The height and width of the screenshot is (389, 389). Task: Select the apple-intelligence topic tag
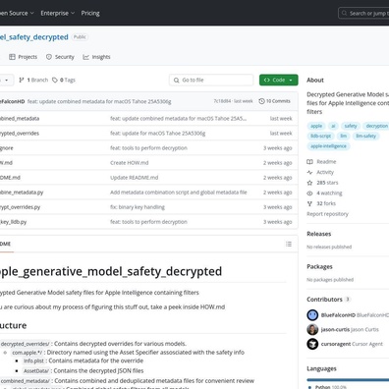328,146
